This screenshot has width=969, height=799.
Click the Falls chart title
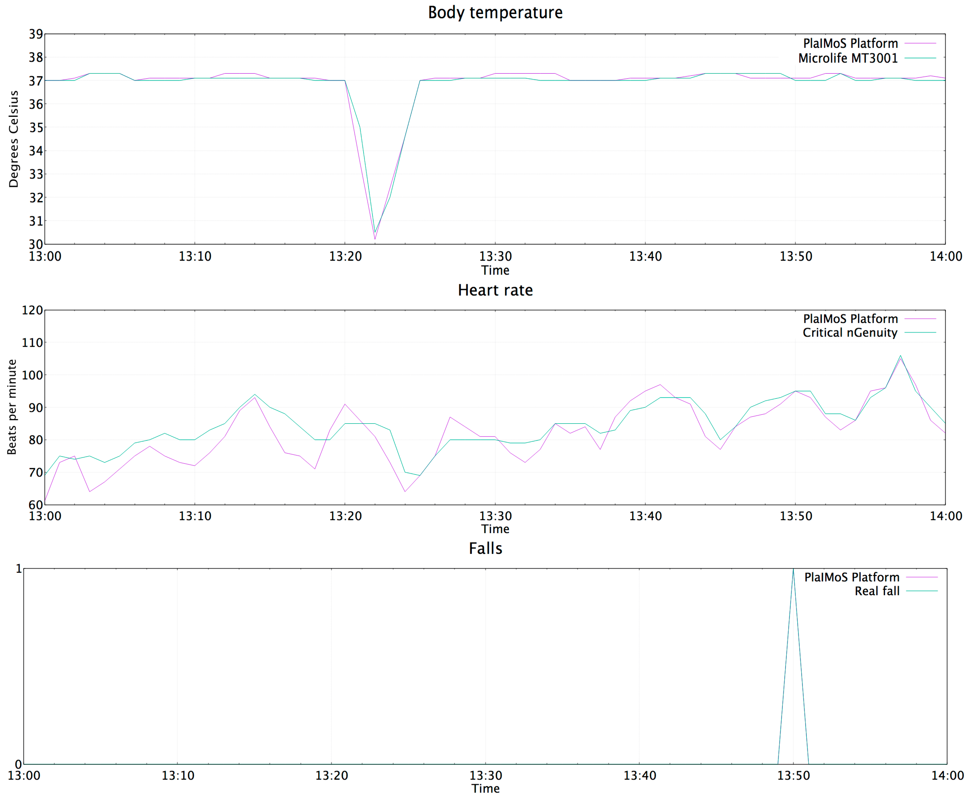click(x=485, y=549)
